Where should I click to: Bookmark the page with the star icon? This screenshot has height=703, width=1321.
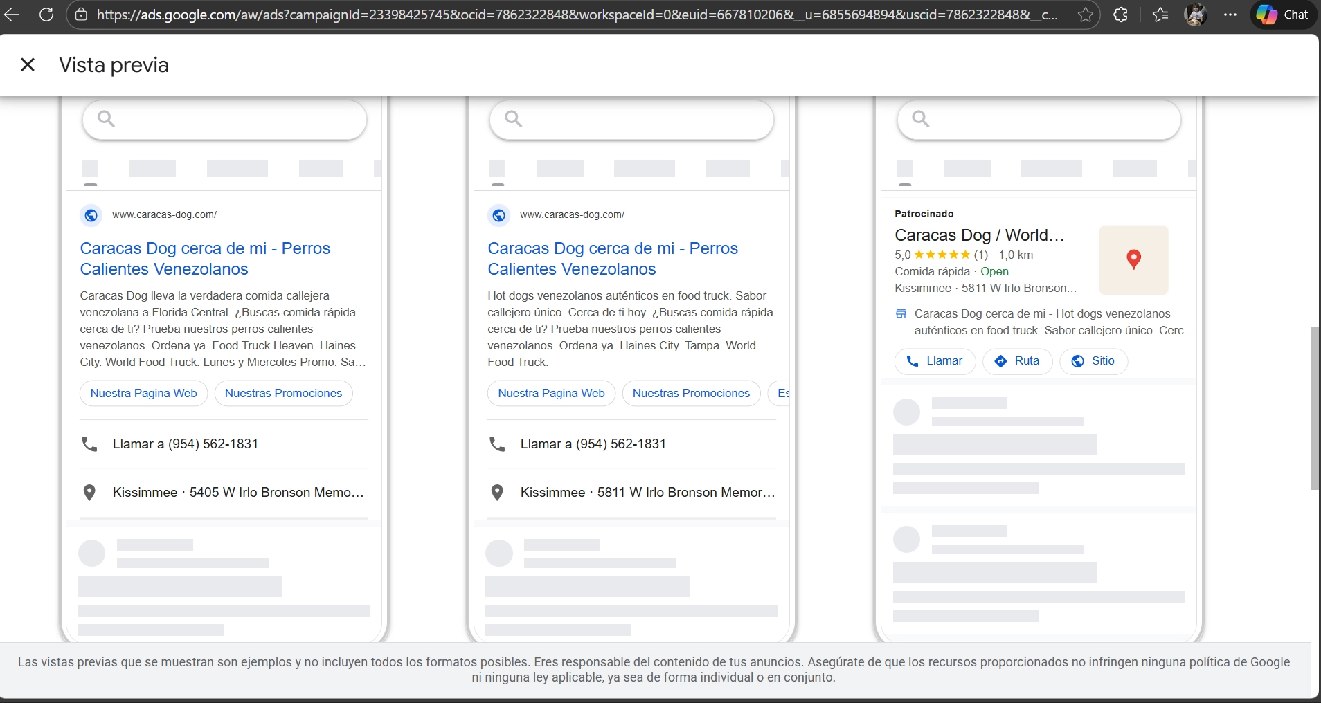(1085, 15)
